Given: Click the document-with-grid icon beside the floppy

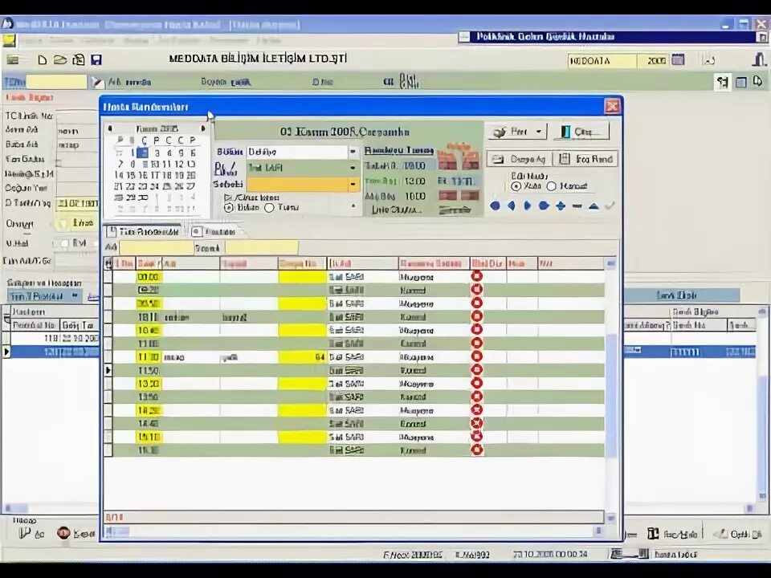Looking at the screenshot, I should pyautogui.click(x=78, y=60).
